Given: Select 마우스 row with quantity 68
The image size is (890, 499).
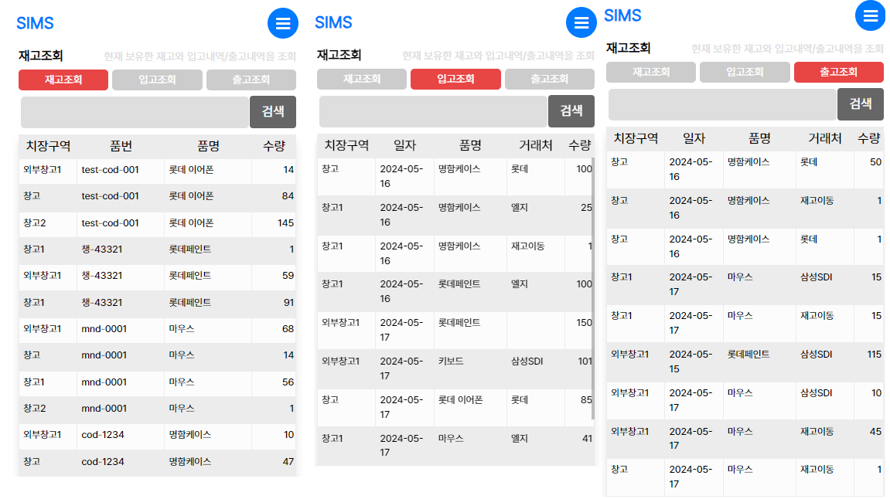Looking at the screenshot, I should click(x=157, y=329).
